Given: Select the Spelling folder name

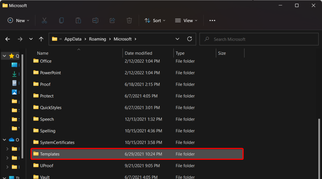Looking at the screenshot, I should pos(48,131).
